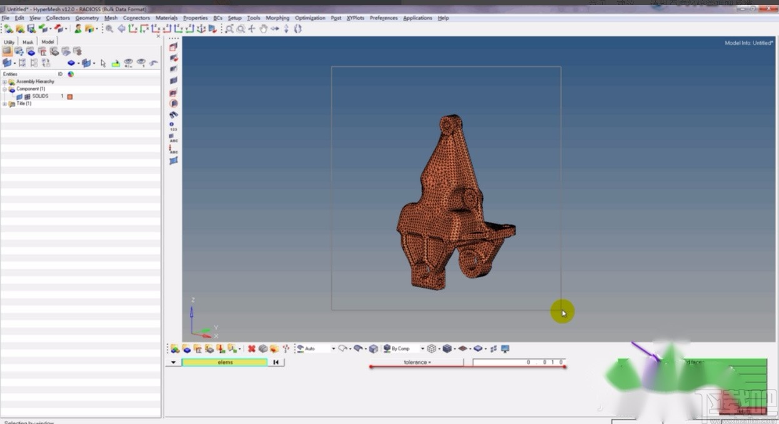The image size is (779, 424).
Task: Toggle SOLIDS component geometry visibility icon
Action: (19, 97)
